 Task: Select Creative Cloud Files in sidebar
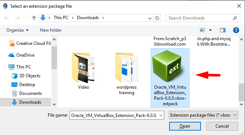click(30, 43)
